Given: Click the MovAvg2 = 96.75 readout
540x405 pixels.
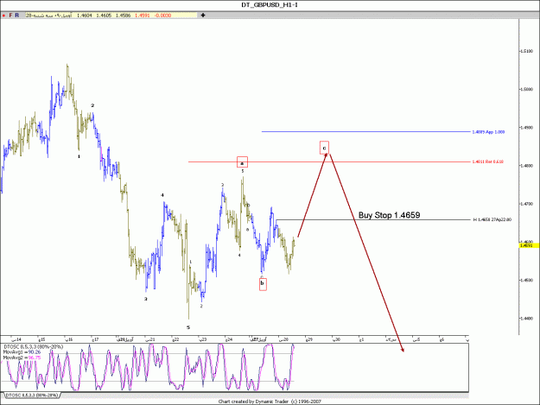Looking at the screenshot, I should (22, 358).
